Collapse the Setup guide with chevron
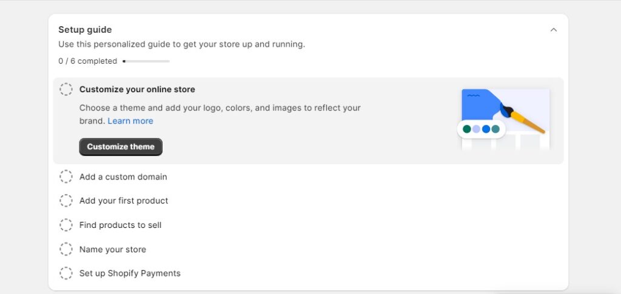The image size is (621, 294). (554, 30)
